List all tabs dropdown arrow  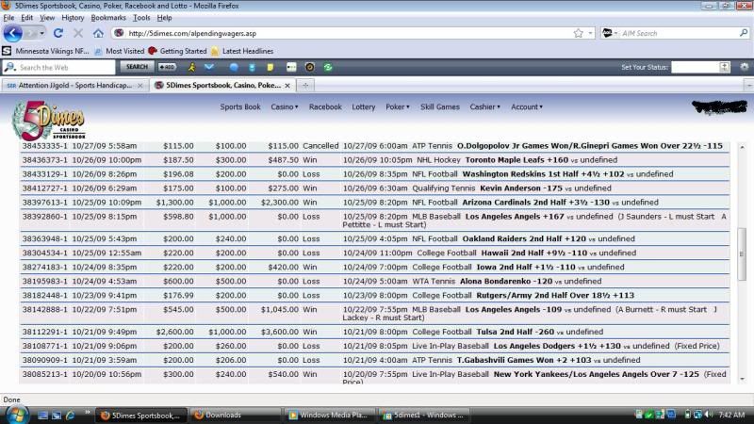[x=748, y=85]
